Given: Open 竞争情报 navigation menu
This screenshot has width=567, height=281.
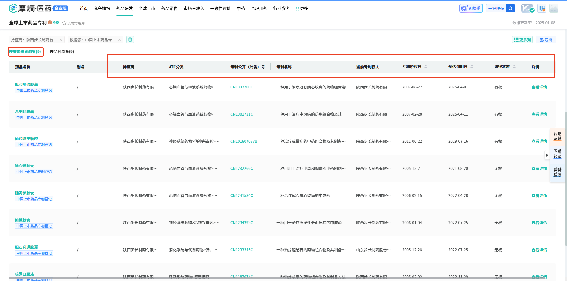Looking at the screenshot, I should click(102, 9).
